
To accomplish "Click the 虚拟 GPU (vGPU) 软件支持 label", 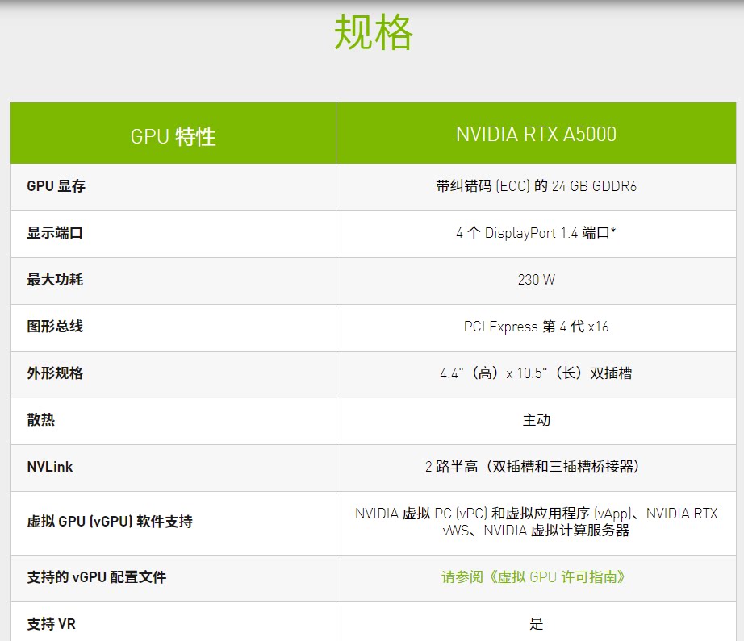I will [x=110, y=522].
